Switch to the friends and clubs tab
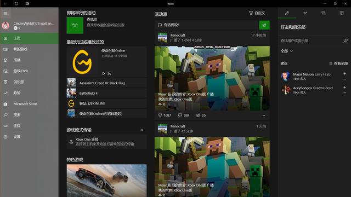This screenshot has height=197, width=351. (x=287, y=13)
